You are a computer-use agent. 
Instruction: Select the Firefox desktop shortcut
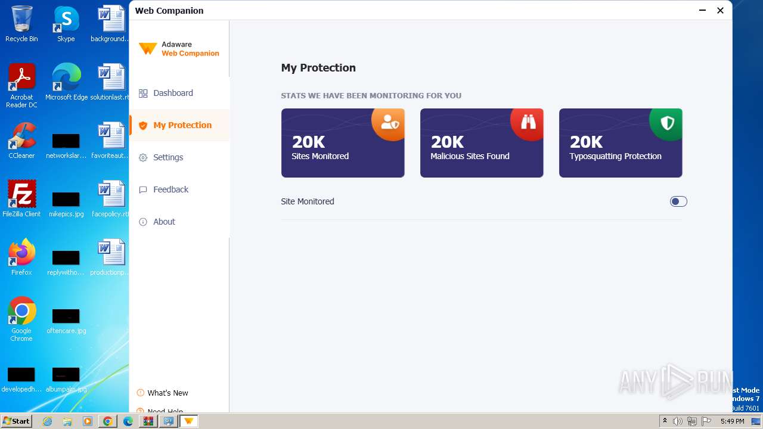[21, 257]
